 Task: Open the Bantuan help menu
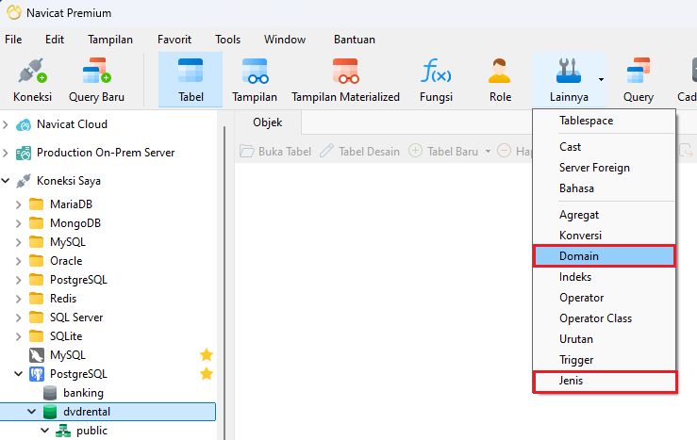[x=355, y=40]
